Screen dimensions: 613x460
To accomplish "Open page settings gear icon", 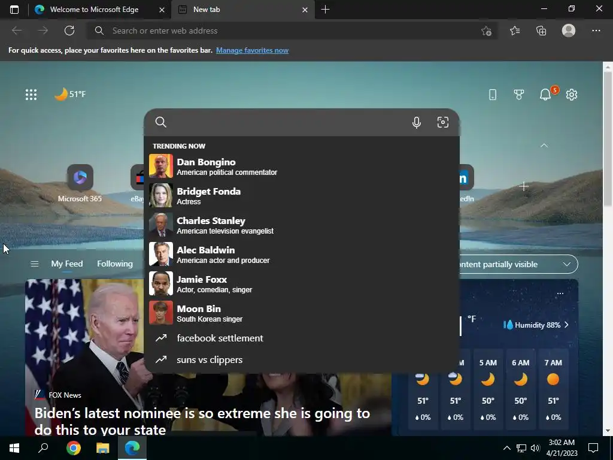I will coord(572,94).
